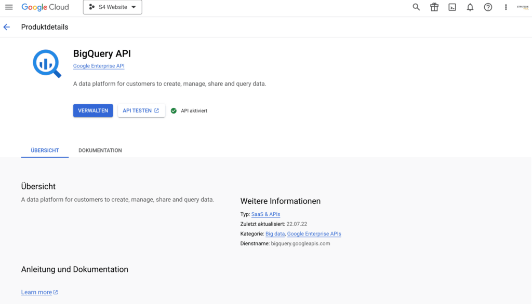The height and width of the screenshot is (304, 532).
Task: Switch to the ÜBERSICHT tab
Action: pos(45,150)
